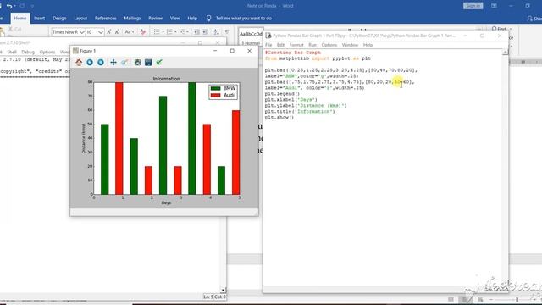Open Word's References ribbon tab
Viewport: 542px width, 305px height.
tap(105, 18)
